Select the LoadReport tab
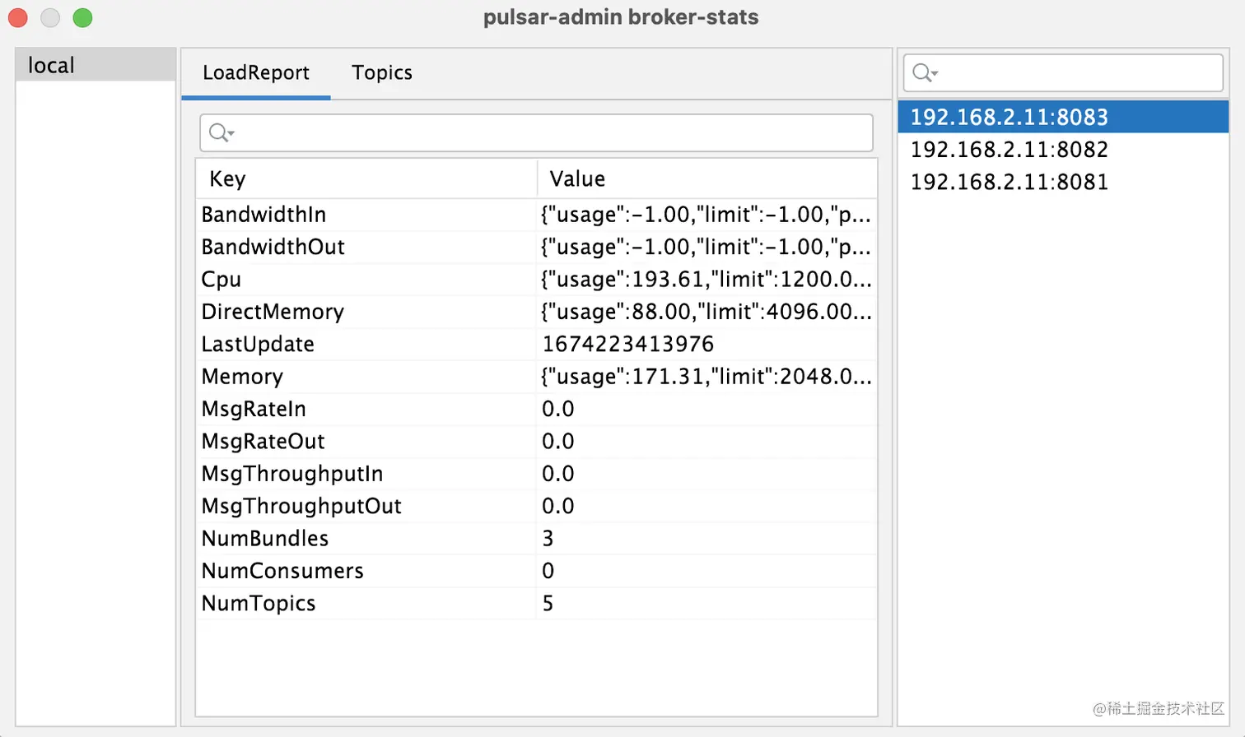Image resolution: width=1245 pixels, height=737 pixels. pos(256,73)
